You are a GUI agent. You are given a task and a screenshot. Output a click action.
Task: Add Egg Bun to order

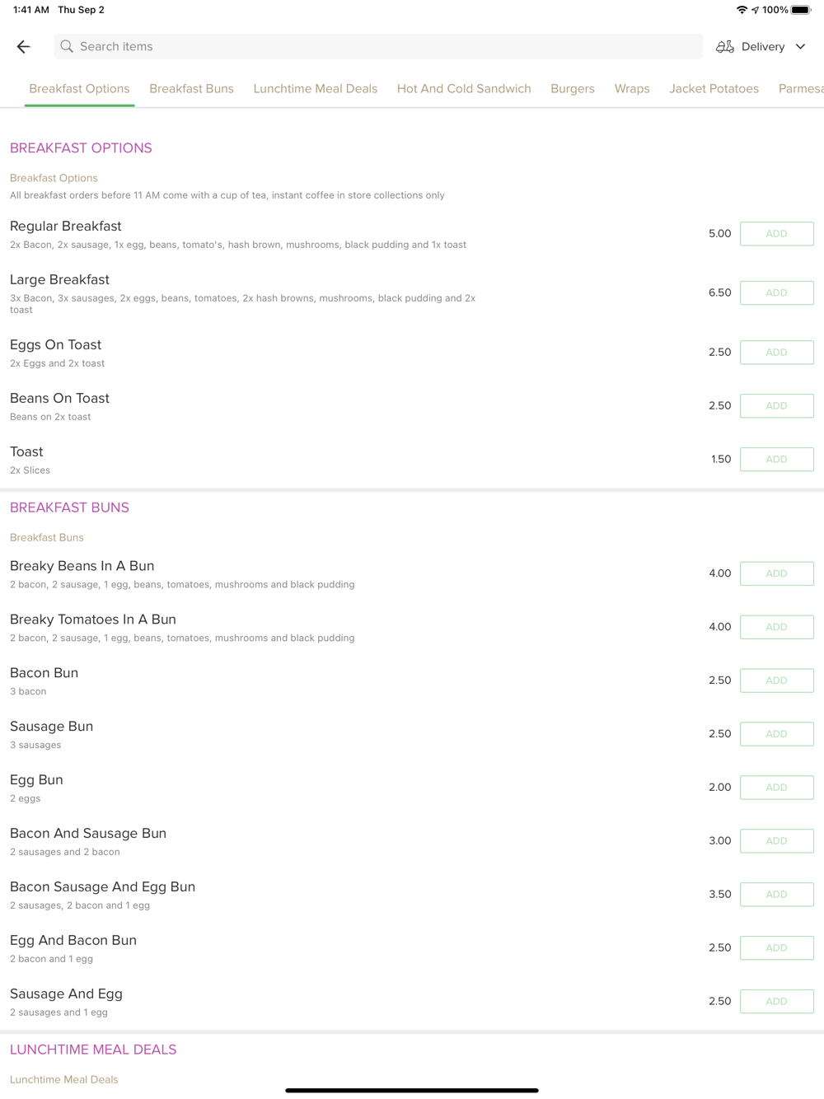[x=777, y=788]
